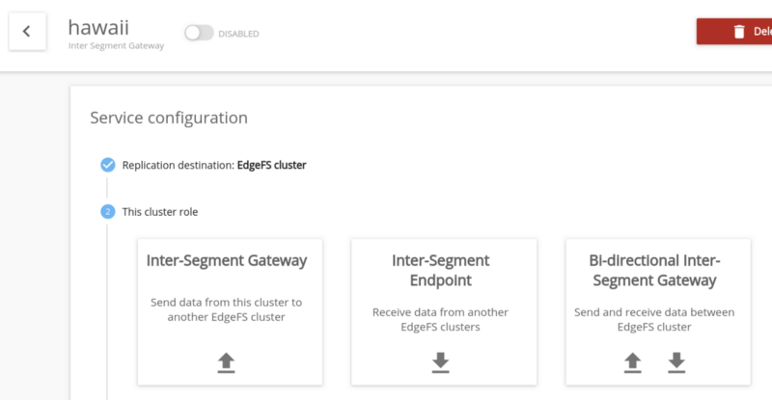Click the step 1 completed checkmark icon
This screenshot has height=400, width=772.
pos(108,165)
